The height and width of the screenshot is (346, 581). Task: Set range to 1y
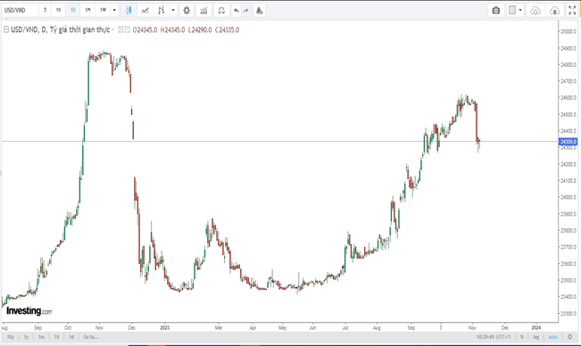point(26,337)
